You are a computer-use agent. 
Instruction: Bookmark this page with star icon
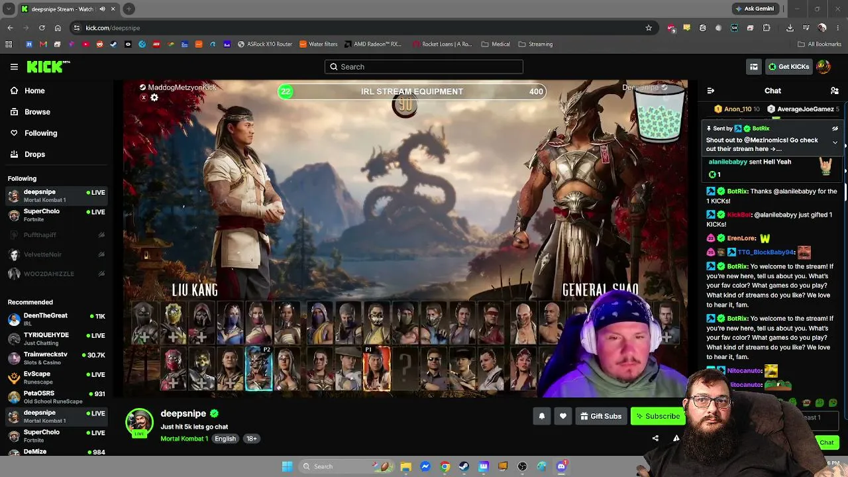point(649,28)
